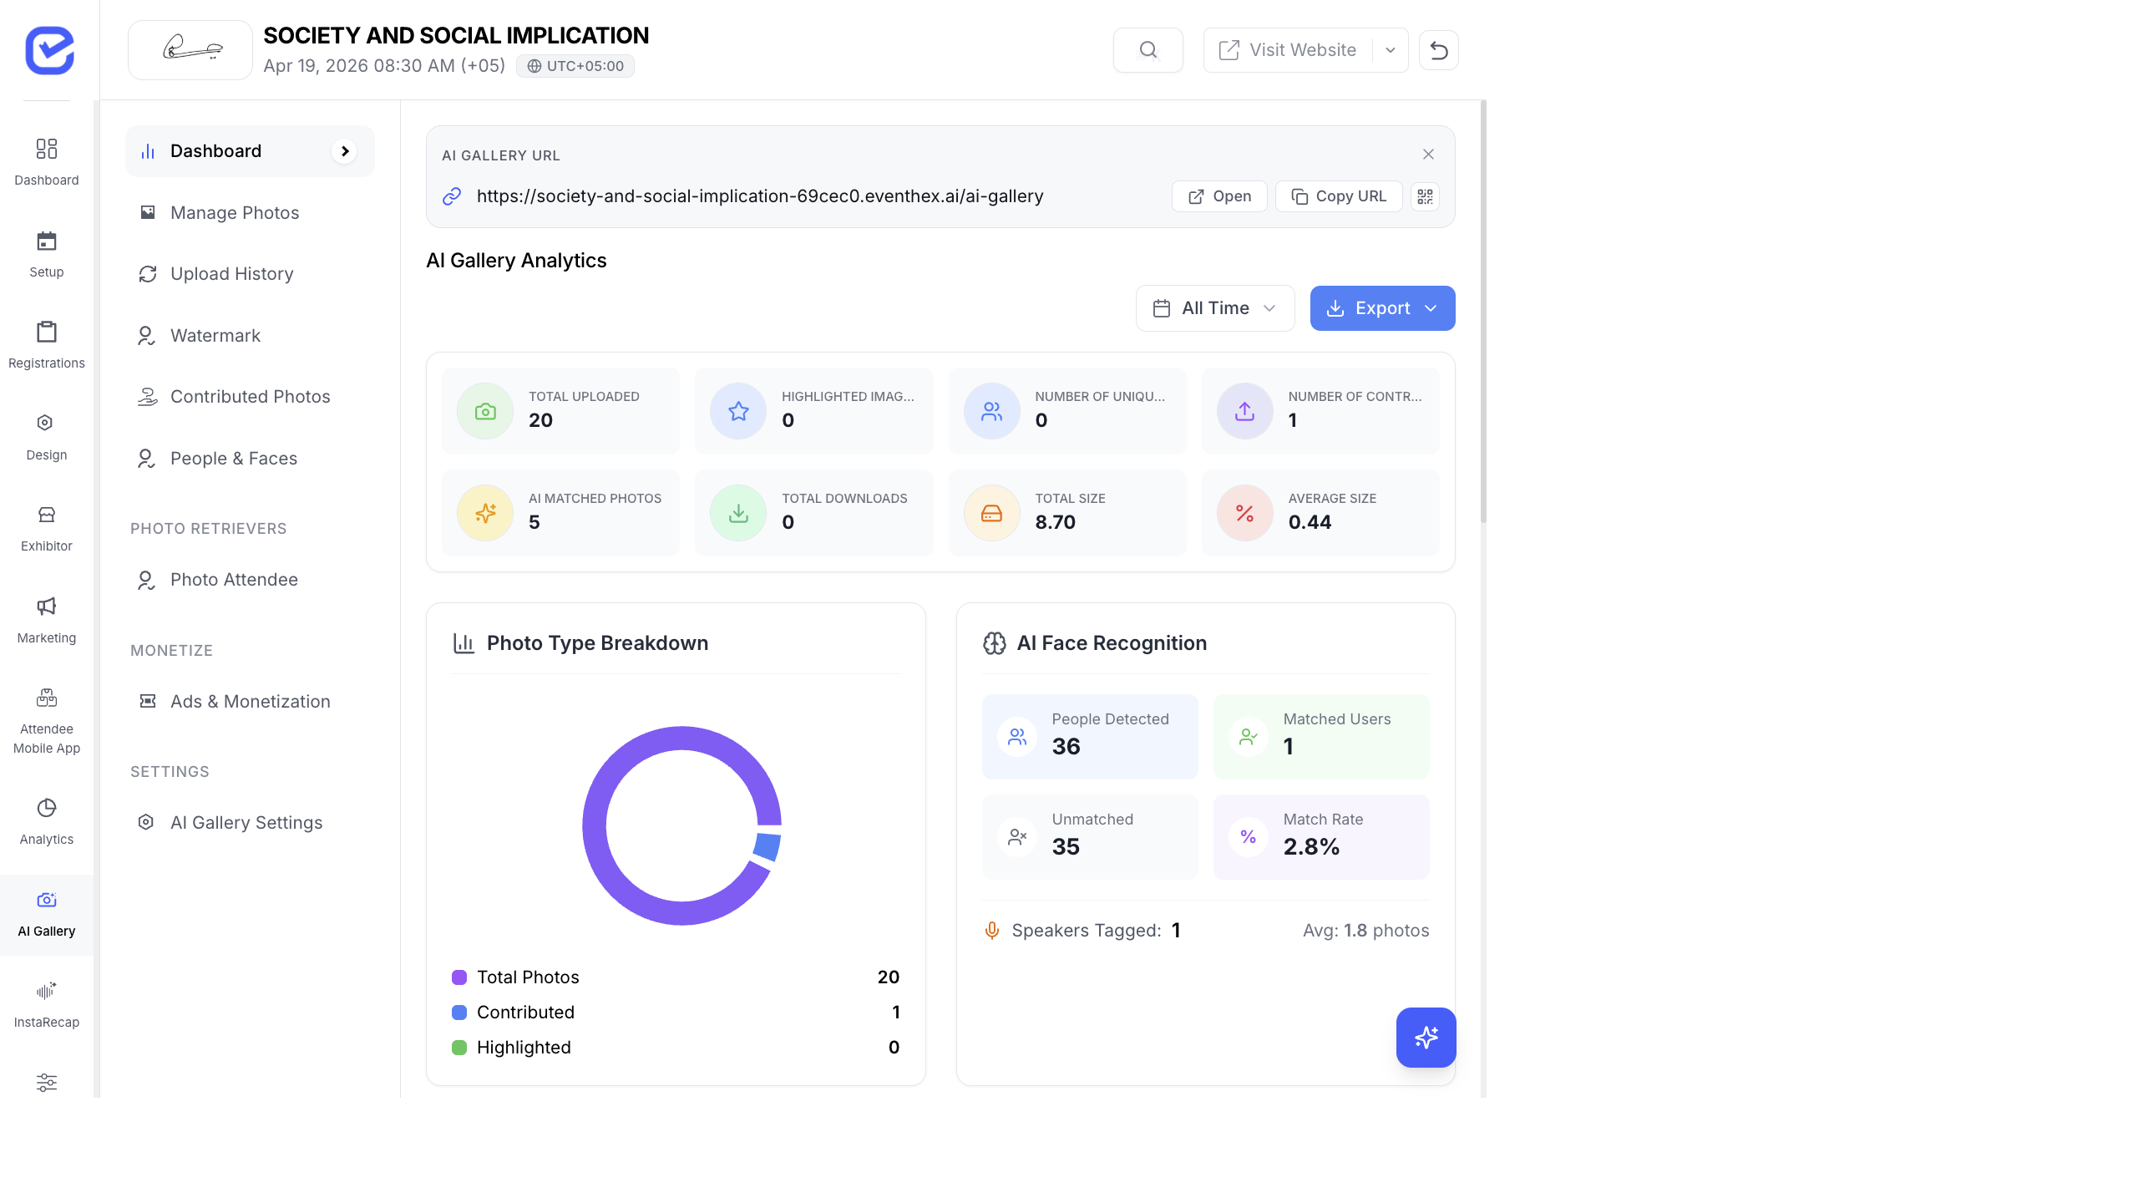Switch to the Manage Photos tab
Image resolution: width=2138 pixels, height=1203 pixels.
pos(235,213)
